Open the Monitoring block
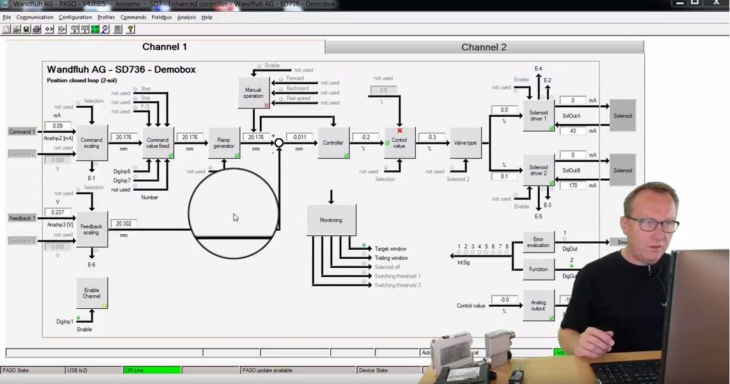Screen dimensions: 730x384 (x=332, y=220)
